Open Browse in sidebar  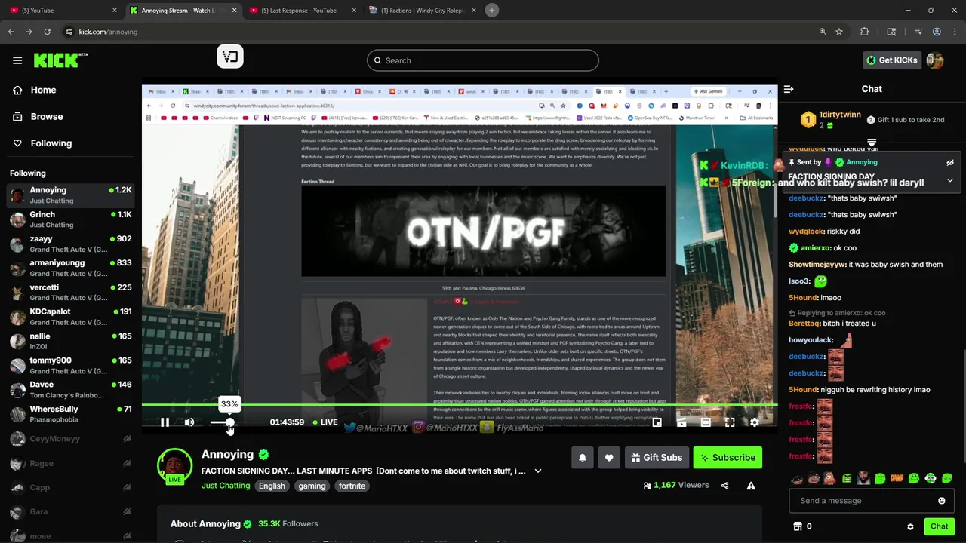[x=46, y=117]
